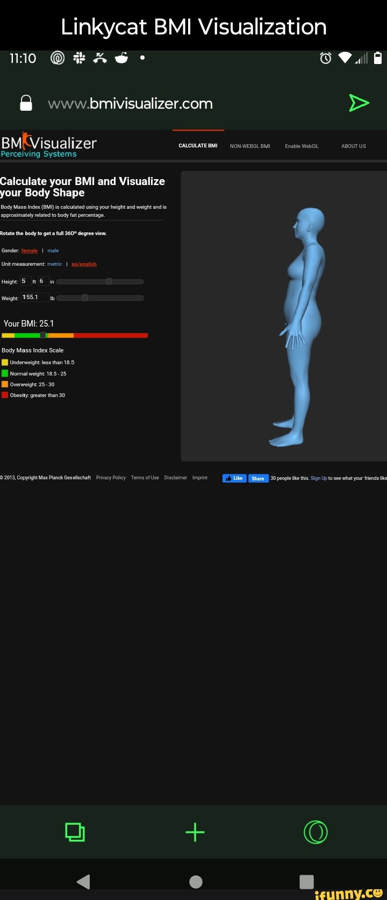
Task: Open the Disclaimer link
Action: pyautogui.click(x=176, y=478)
